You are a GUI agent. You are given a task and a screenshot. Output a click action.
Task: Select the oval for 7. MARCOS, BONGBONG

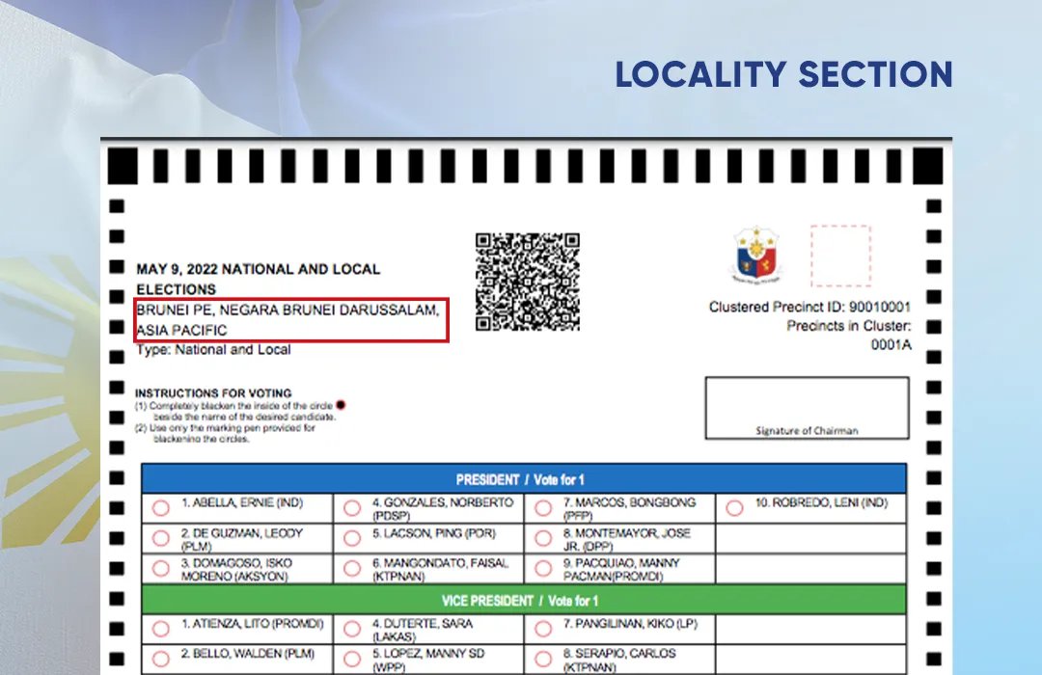click(543, 508)
